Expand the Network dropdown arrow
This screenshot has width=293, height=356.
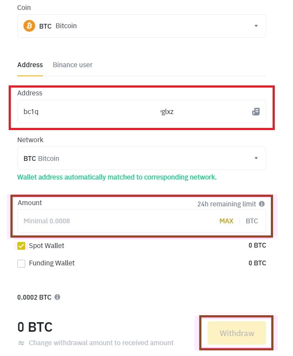[256, 158]
